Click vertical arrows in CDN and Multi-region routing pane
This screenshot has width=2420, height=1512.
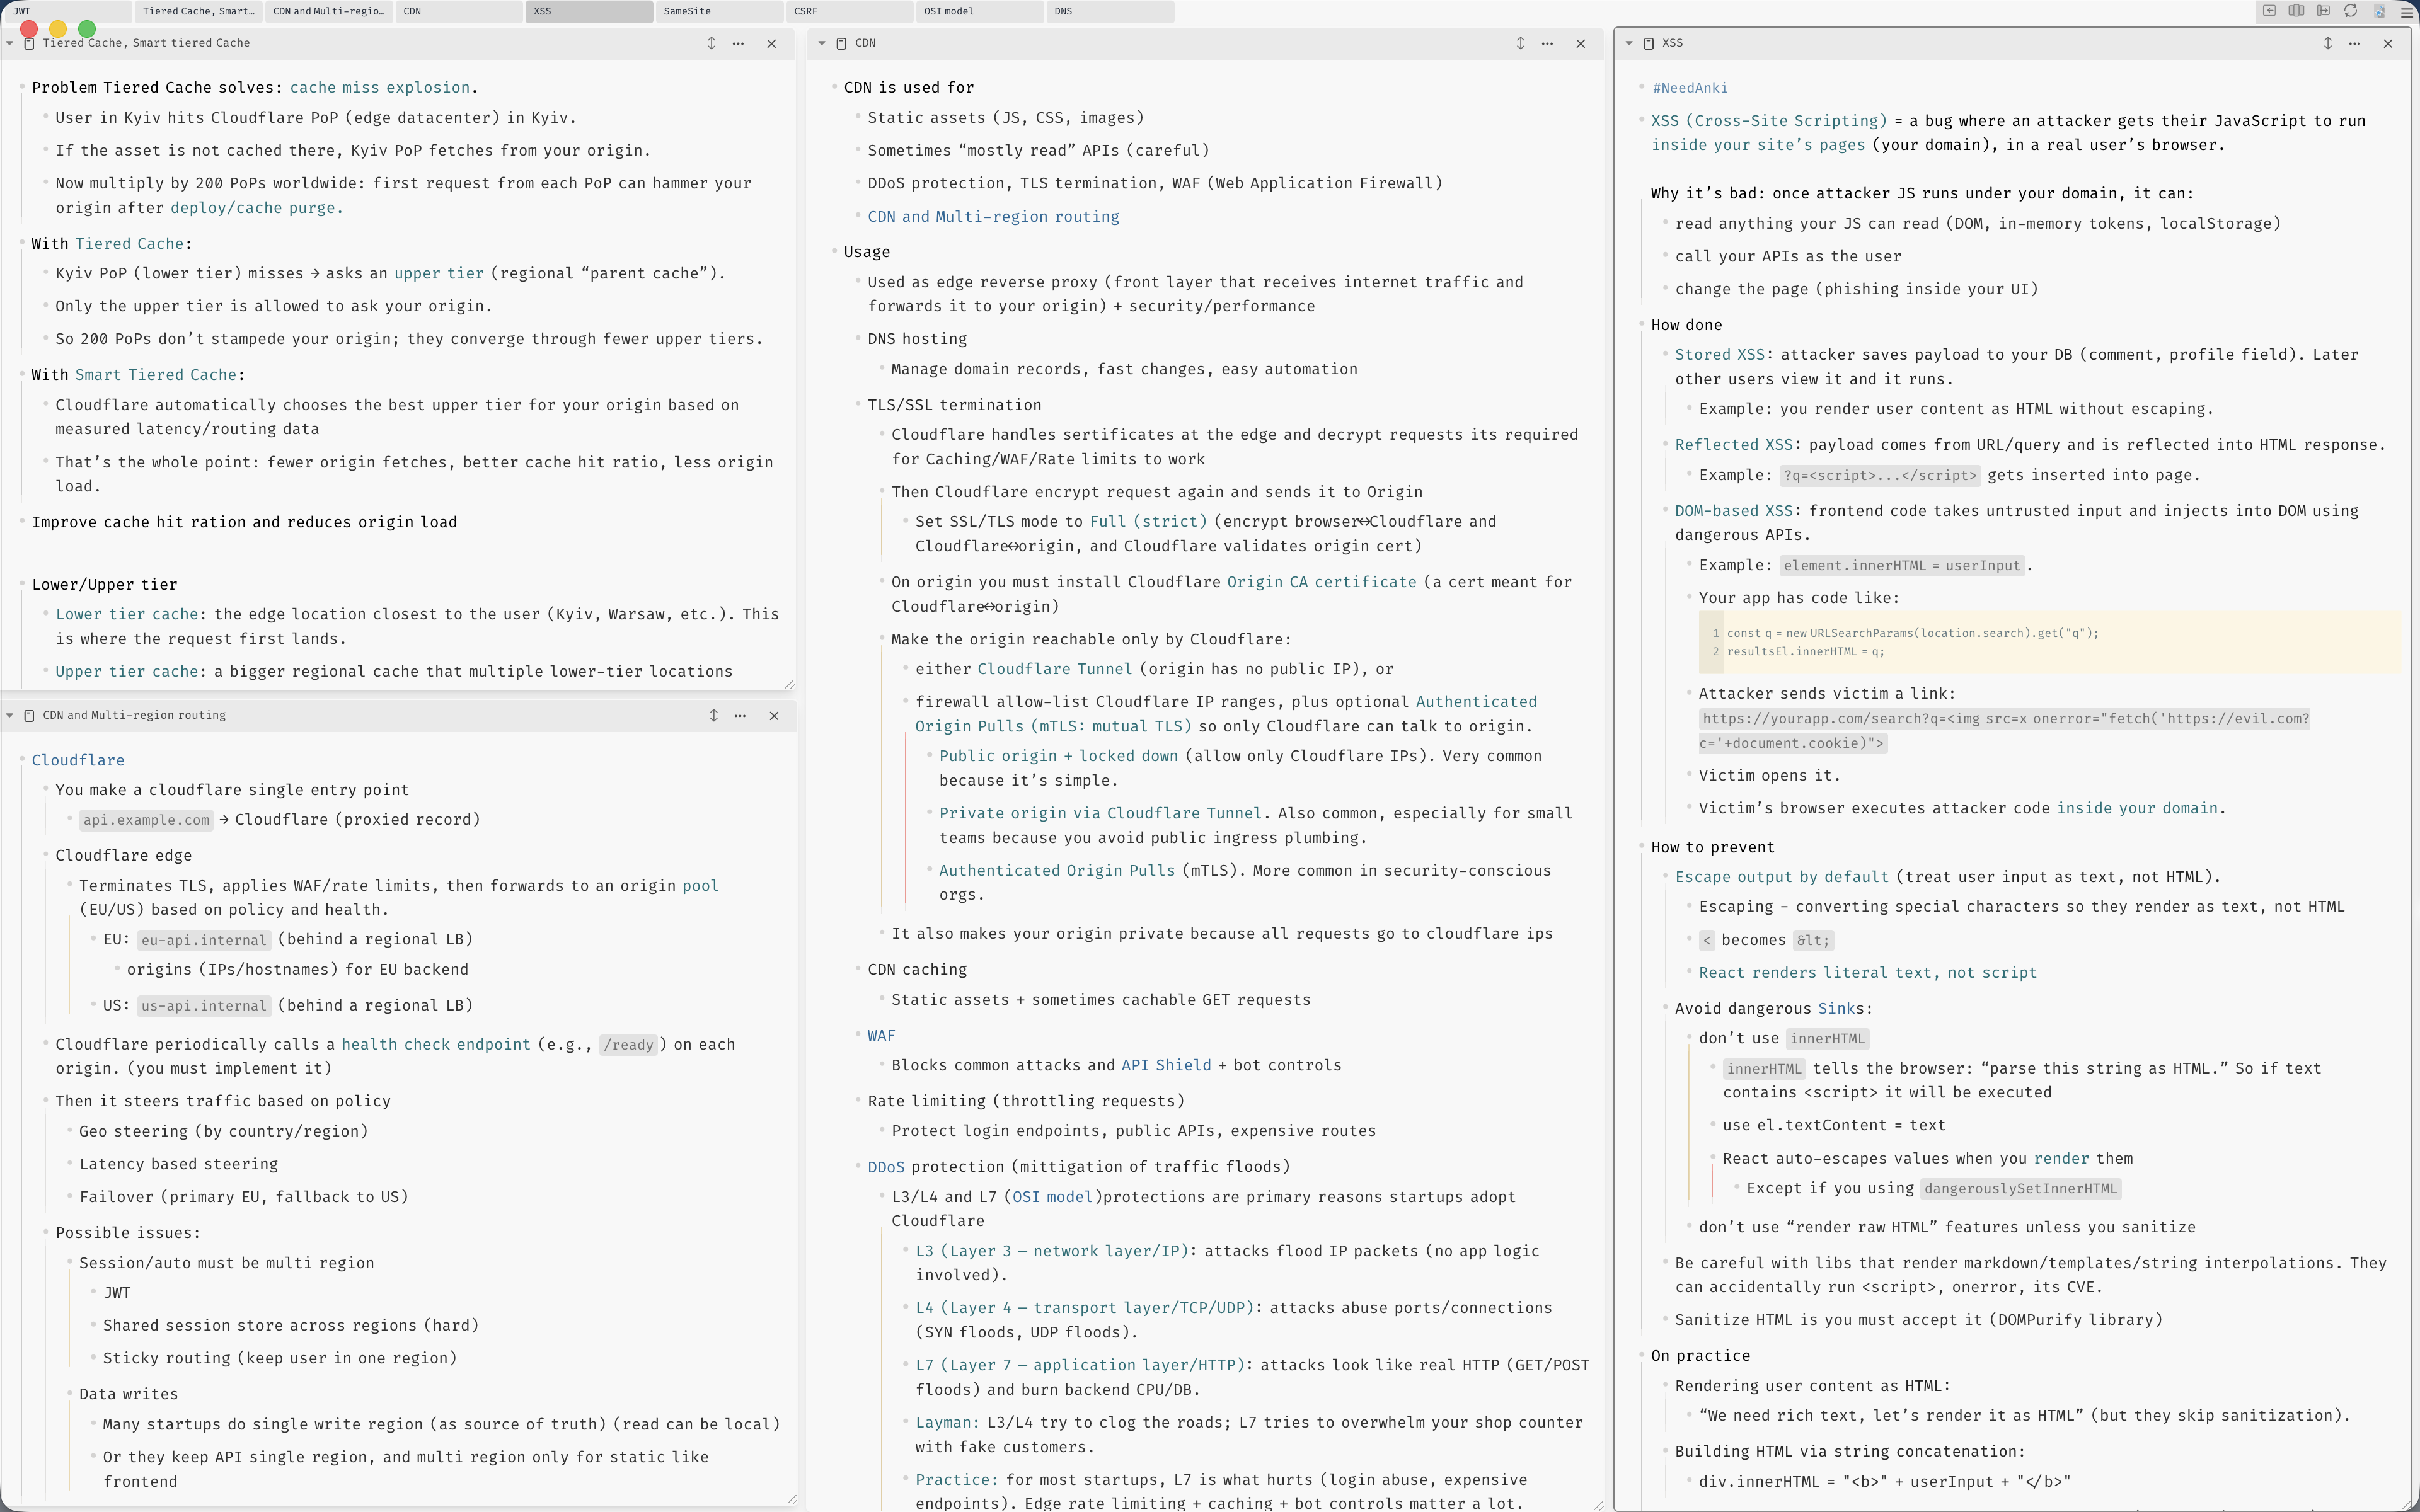(714, 716)
